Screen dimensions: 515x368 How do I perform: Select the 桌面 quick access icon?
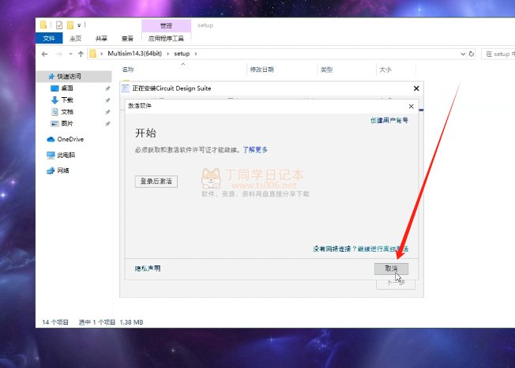coord(66,88)
